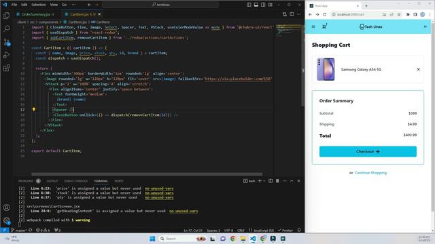
Task: Open browser extensions puzzle icon
Action: point(408,14)
